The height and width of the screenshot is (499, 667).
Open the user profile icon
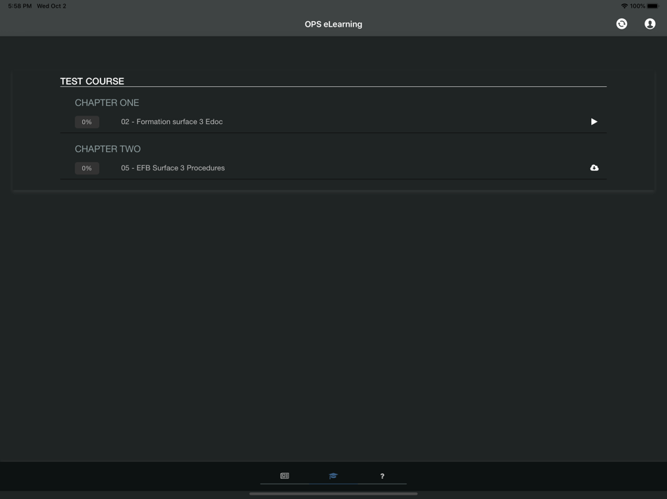point(649,24)
